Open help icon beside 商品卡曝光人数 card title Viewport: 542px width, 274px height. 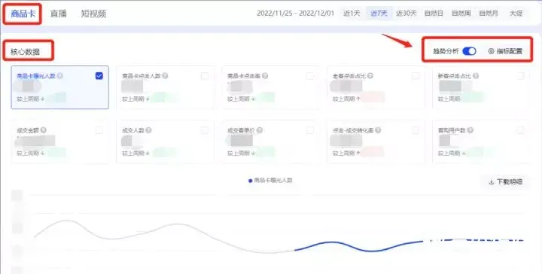pos(60,76)
